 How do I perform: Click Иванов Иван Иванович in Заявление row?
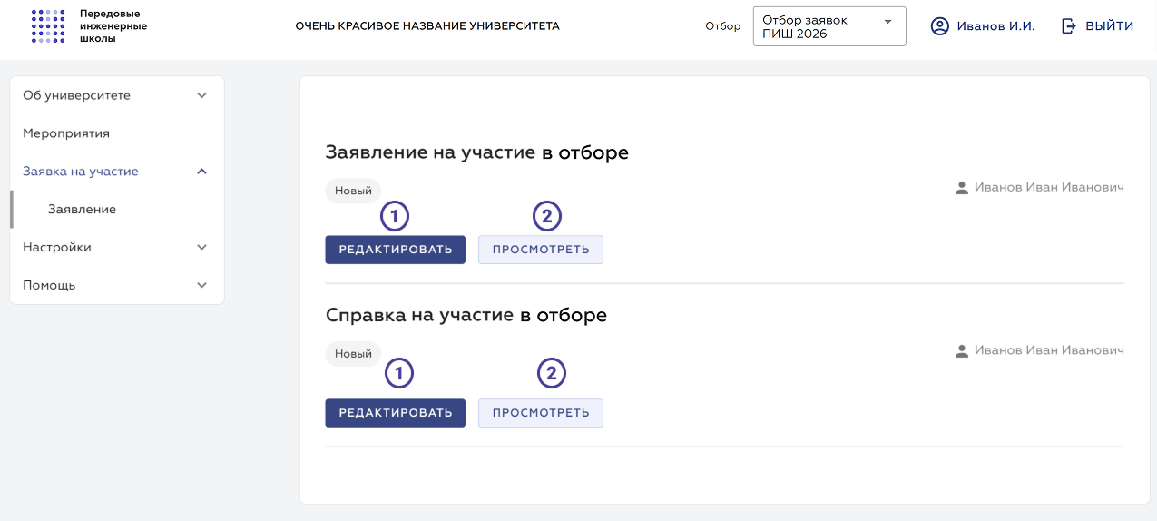point(1049,188)
